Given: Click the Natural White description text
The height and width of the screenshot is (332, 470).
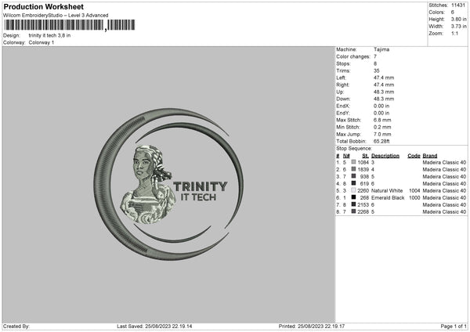Looking at the screenshot, I should (x=387, y=190).
